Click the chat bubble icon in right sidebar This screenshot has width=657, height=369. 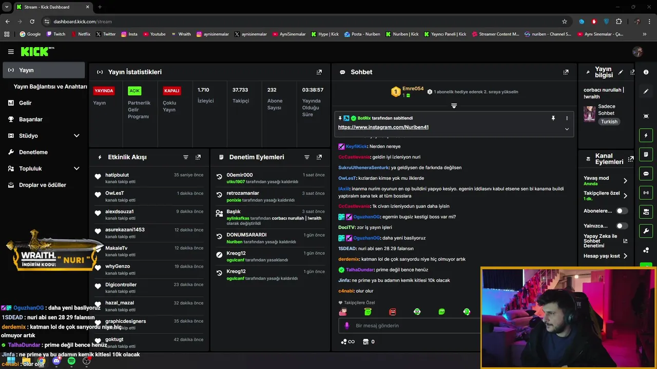(x=646, y=174)
